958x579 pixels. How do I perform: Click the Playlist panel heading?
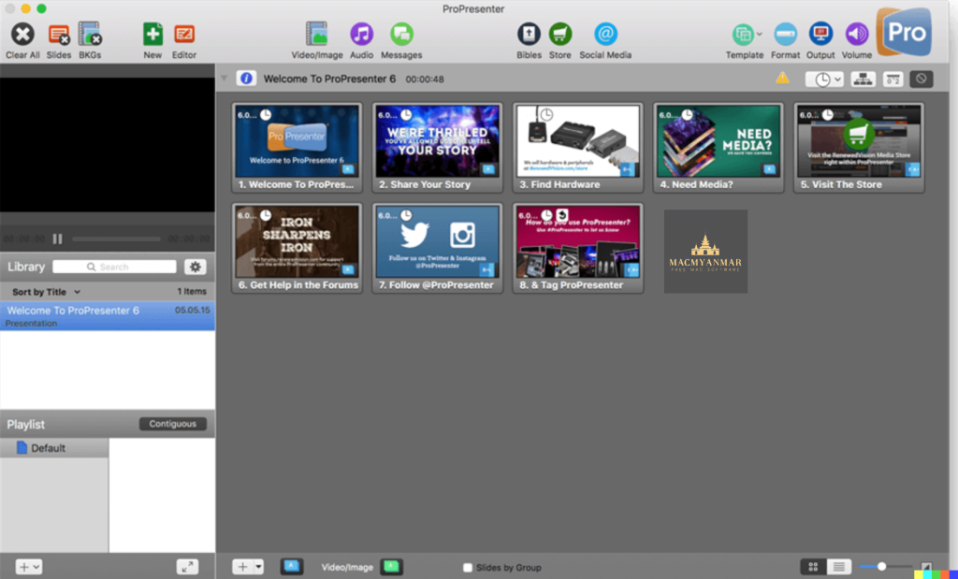(x=25, y=425)
